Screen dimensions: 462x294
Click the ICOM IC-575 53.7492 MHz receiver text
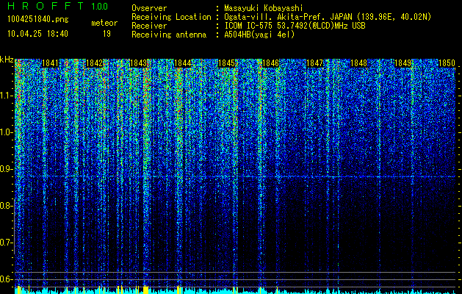295,26
